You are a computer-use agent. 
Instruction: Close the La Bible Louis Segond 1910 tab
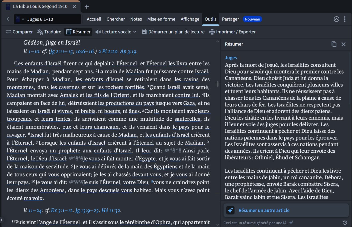[74, 7]
